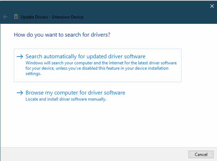Click arrow beside Browse my computer option
217x161 pixels.
(x=20, y=93)
